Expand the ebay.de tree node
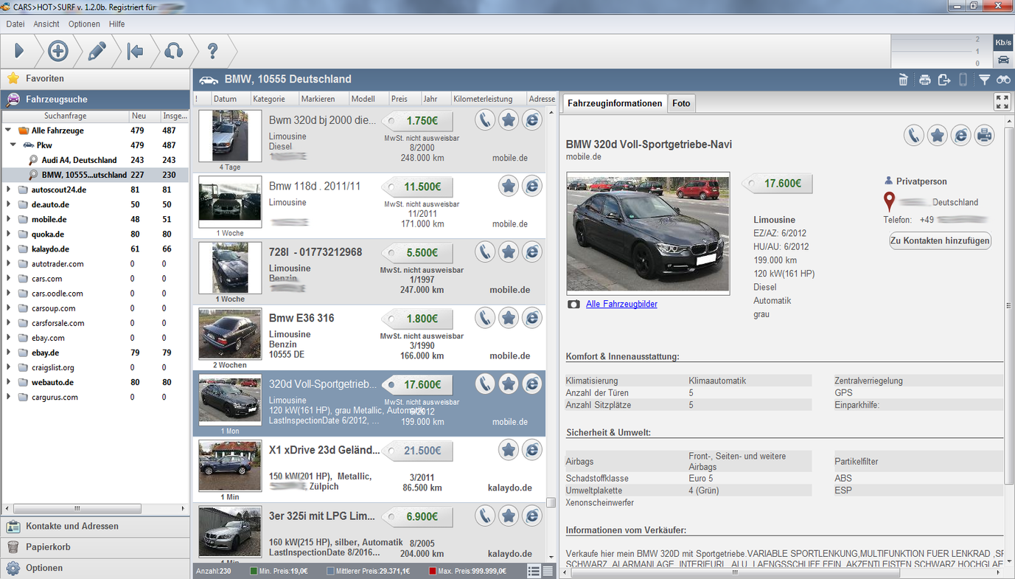Screen dimensions: 1015x579 [x=8, y=353]
